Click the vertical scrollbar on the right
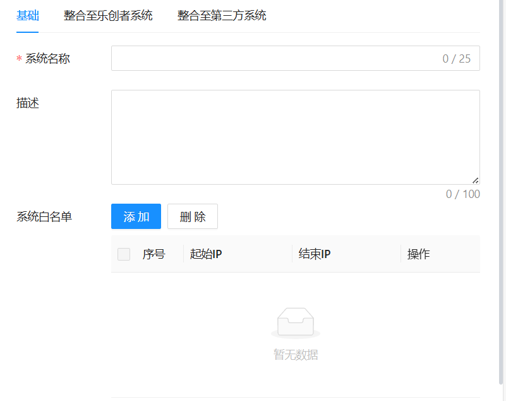 pos(502,190)
